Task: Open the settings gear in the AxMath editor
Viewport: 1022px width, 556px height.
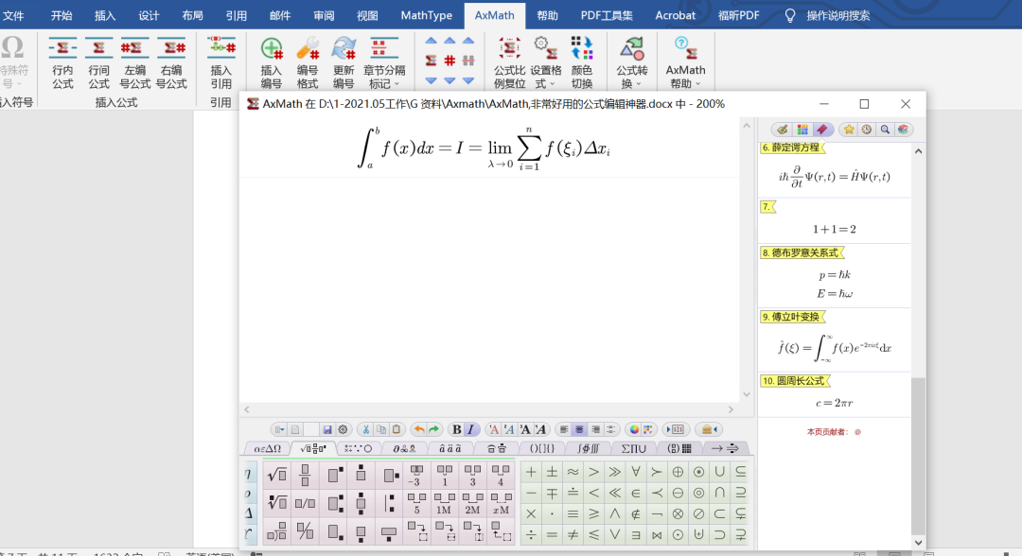Action: (x=341, y=428)
